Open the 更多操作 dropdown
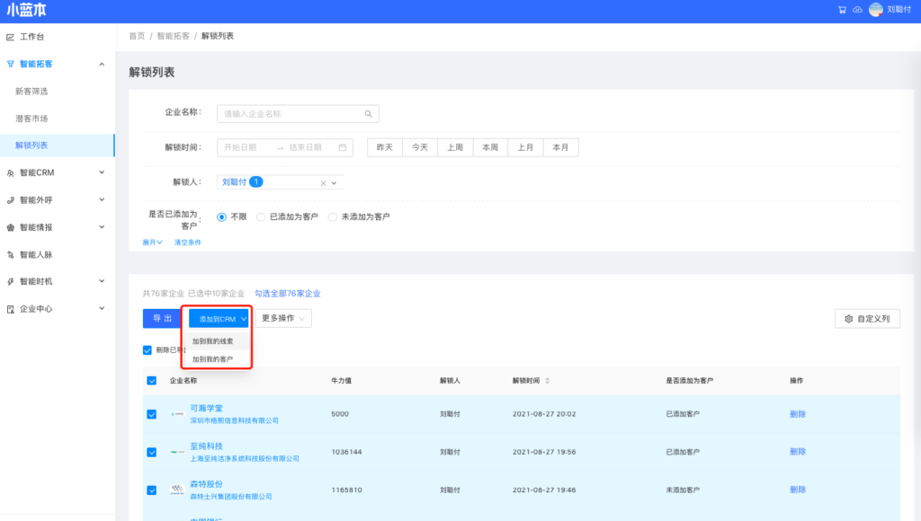Image resolution: width=921 pixels, height=521 pixels. click(285, 318)
